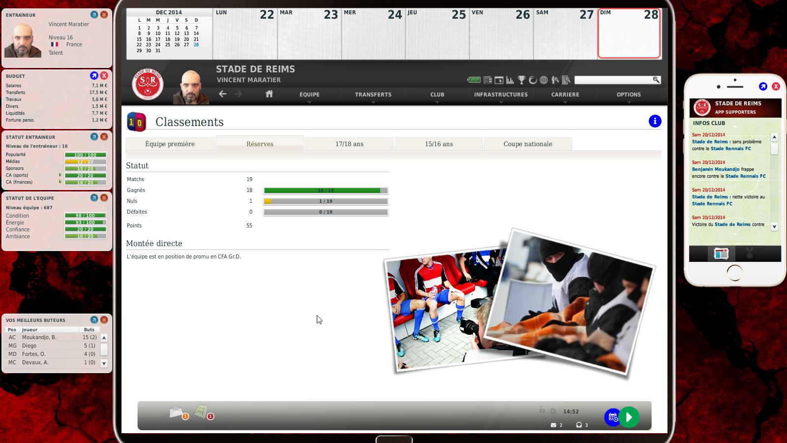Open the news tab icon on phone
Screen dimensions: 787x443
point(721,253)
